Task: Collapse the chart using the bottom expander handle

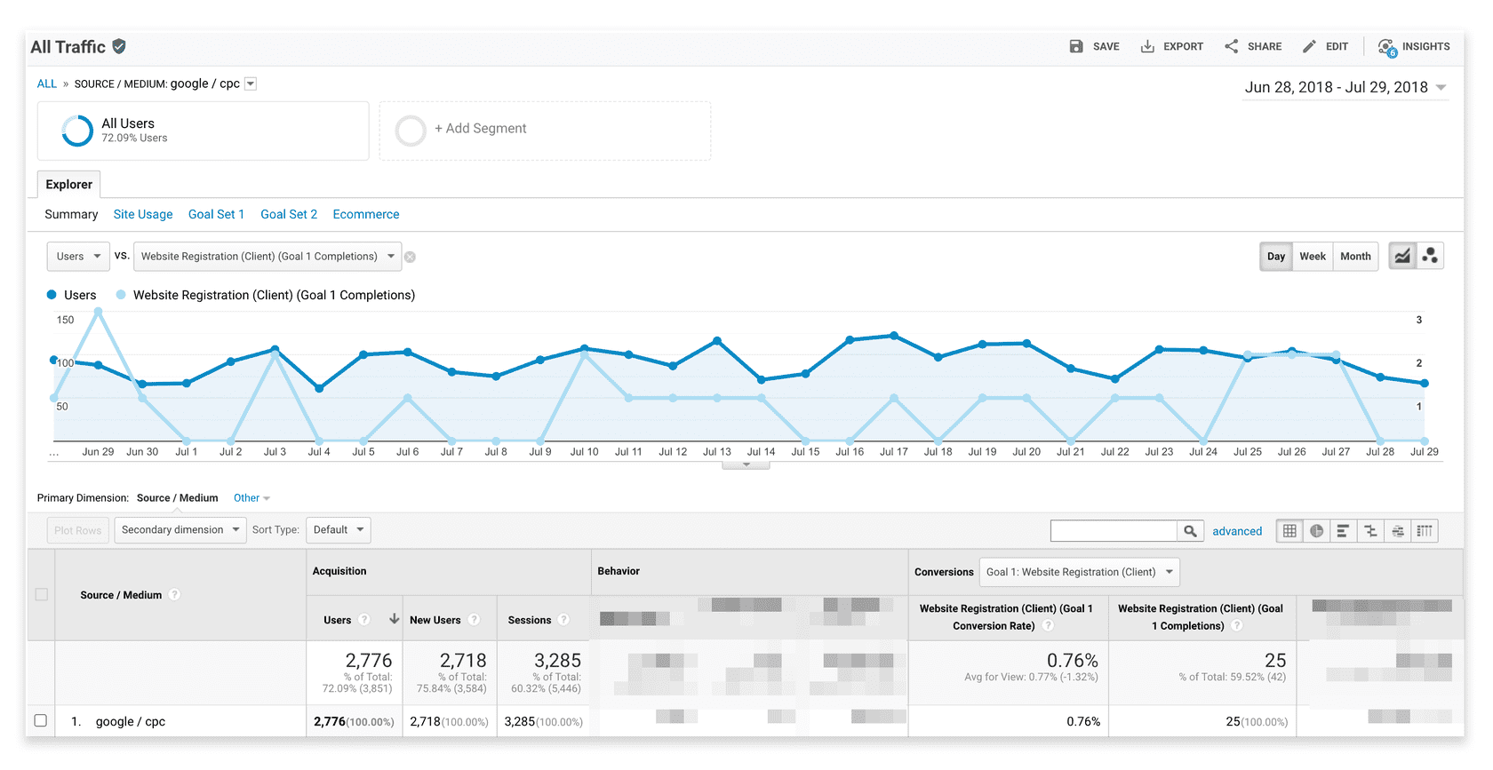Action: tap(746, 464)
